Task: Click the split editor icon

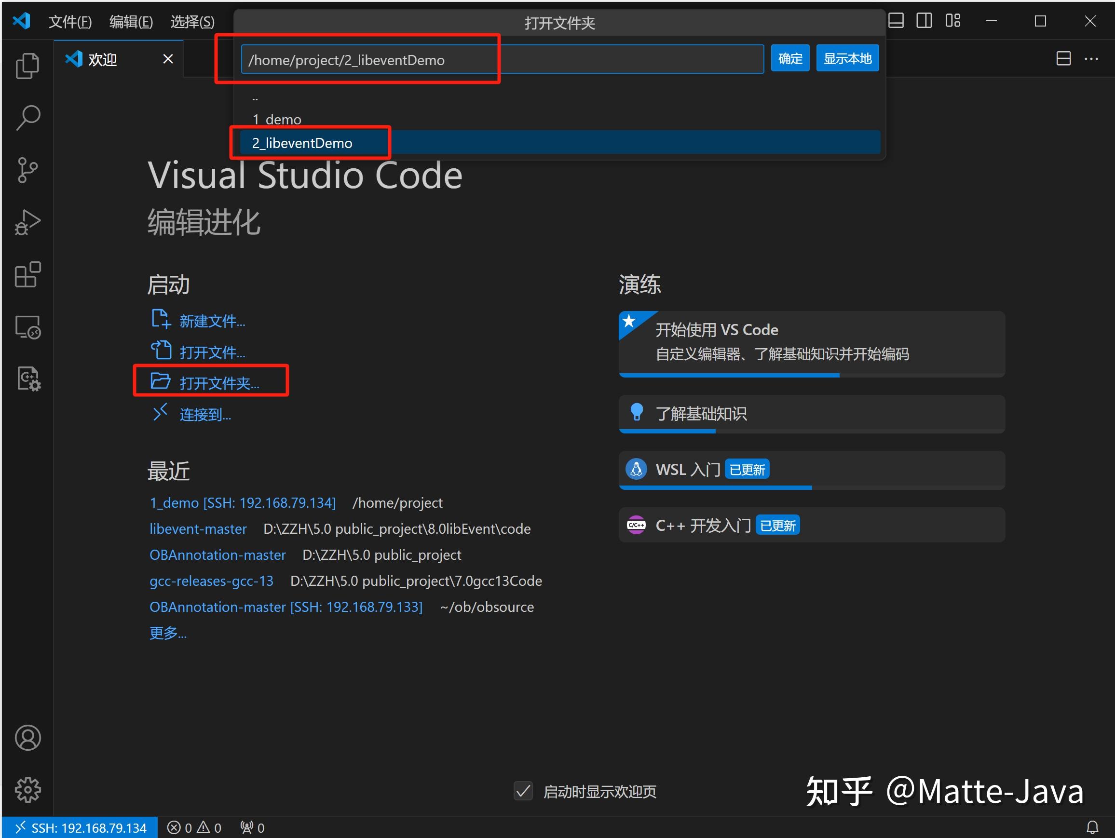Action: pyautogui.click(x=1063, y=58)
